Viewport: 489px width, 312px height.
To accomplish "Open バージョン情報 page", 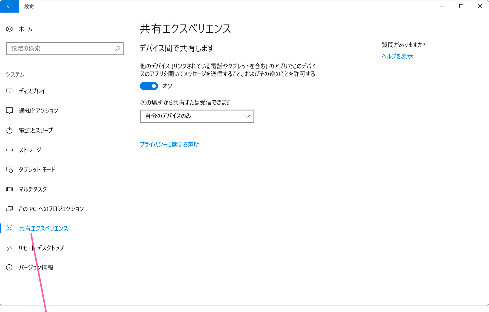I will (x=36, y=268).
